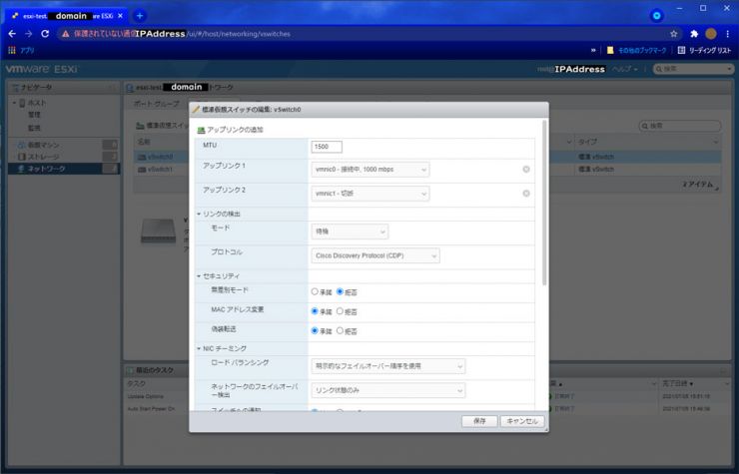Image resolution: width=739 pixels, height=474 pixels.
Task: Select 監視 in the navigator
Action: 34,128
